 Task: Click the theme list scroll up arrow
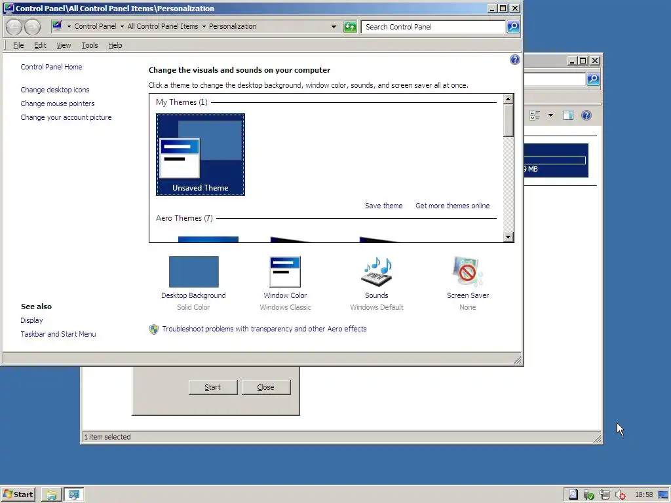(x=508, y=100)
